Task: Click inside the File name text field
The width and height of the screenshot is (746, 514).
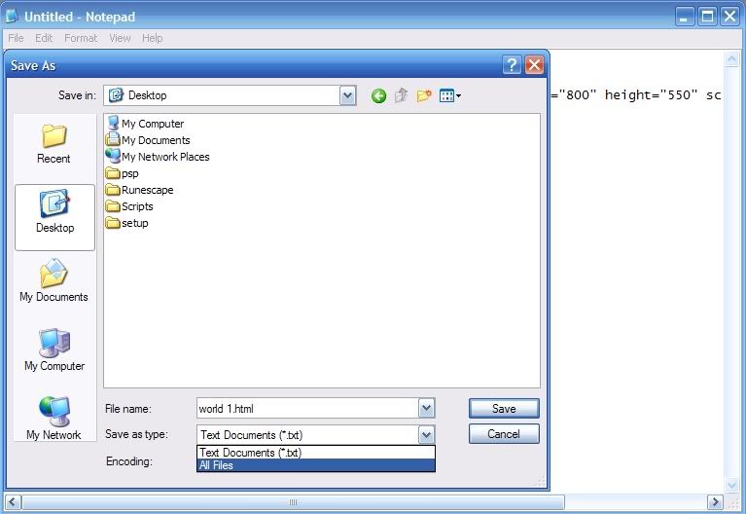Action: point(305,409)
